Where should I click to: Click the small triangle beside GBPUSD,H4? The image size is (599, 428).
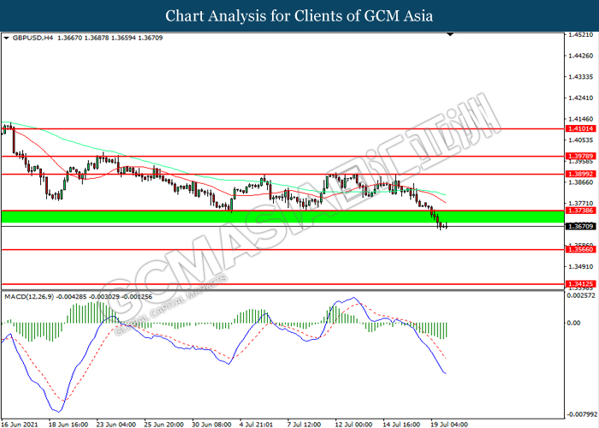[6, 39]
